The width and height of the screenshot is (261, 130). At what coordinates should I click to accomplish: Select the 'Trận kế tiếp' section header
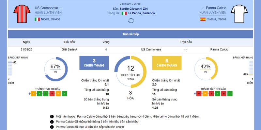point(130,34)
